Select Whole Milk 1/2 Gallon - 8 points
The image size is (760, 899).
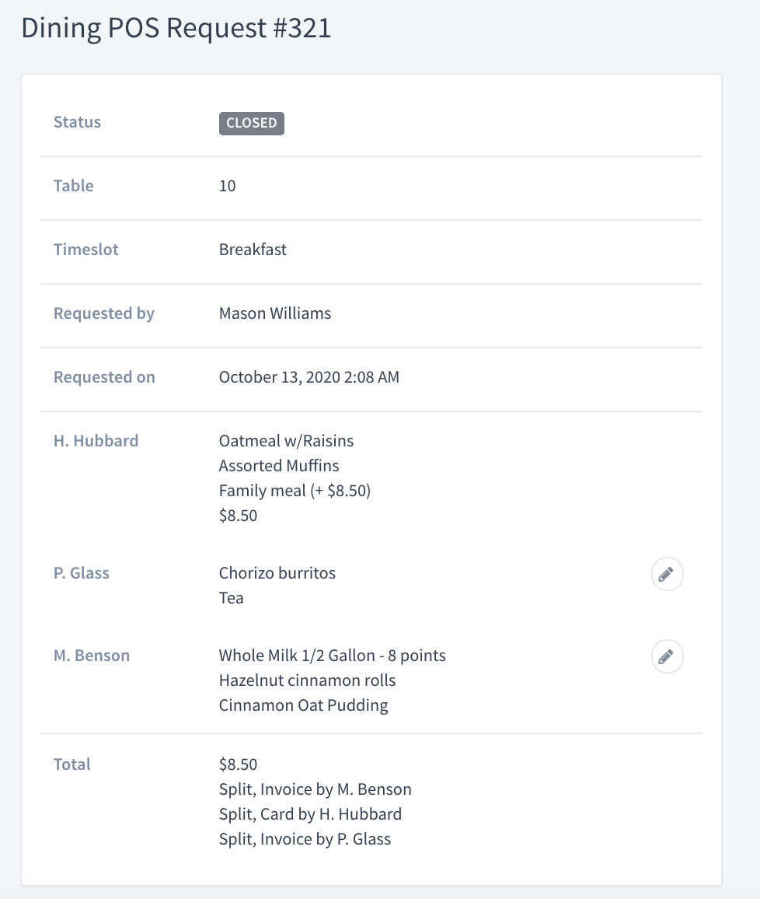pos(332,656)
